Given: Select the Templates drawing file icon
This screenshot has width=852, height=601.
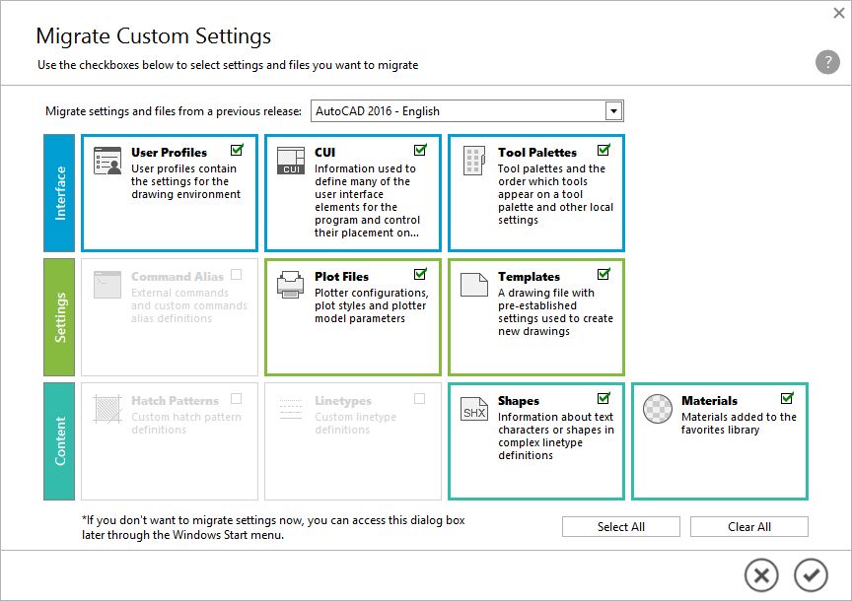Looking at the screenshot, I should (x=472, y=284).
